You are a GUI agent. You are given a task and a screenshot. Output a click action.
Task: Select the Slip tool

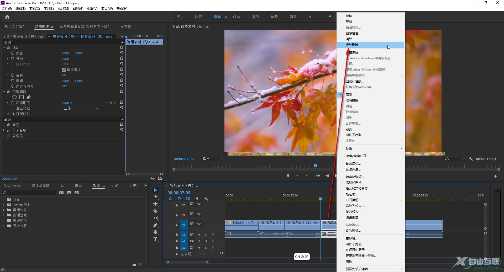155,218
